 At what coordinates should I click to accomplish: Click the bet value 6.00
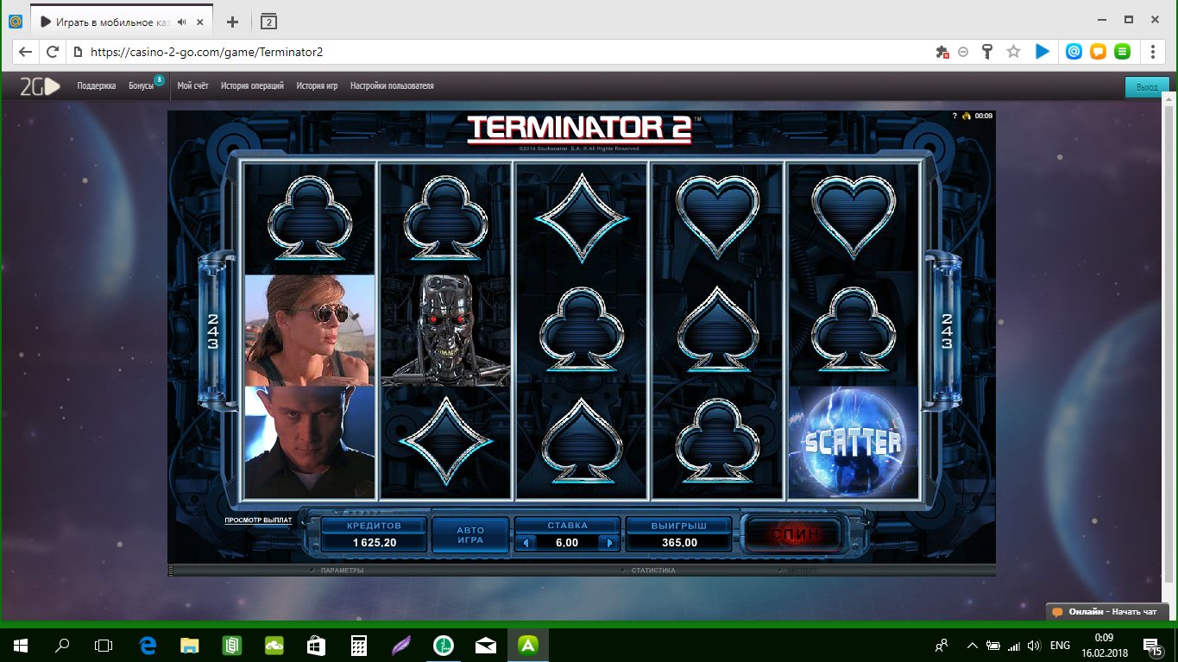(567, 543)
